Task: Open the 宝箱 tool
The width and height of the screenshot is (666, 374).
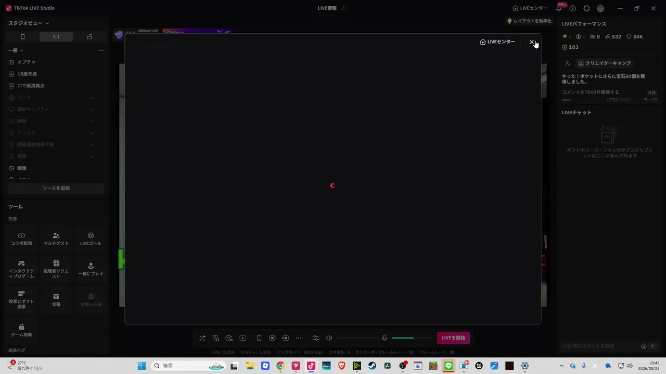Action: pyautogui.click(x=56, y=300)
